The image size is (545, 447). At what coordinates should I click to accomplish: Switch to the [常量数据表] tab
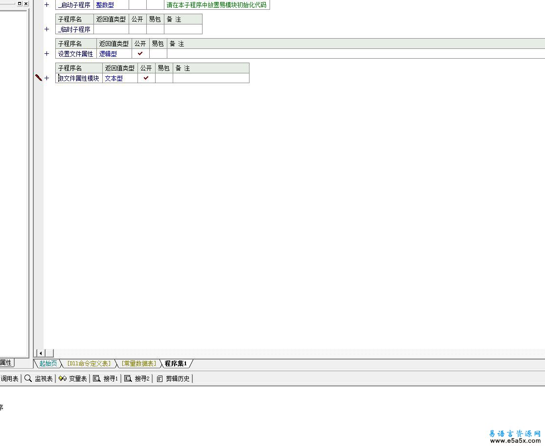point(138,363)
